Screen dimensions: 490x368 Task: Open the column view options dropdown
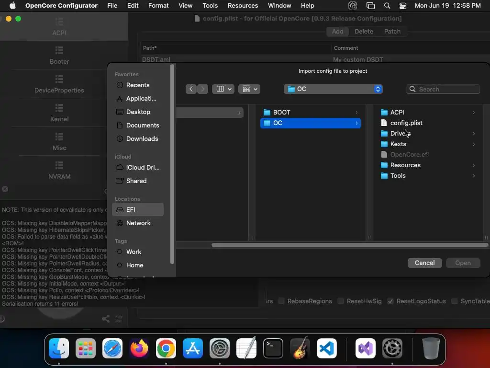coord(223,89)
